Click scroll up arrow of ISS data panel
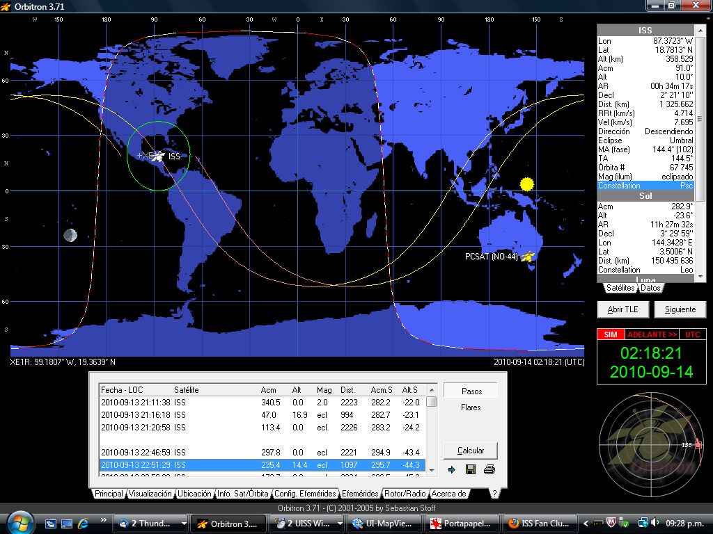Image resolution: width=713 pixels, height=534 pixels. pyautogui.click(x=700, y=31)
